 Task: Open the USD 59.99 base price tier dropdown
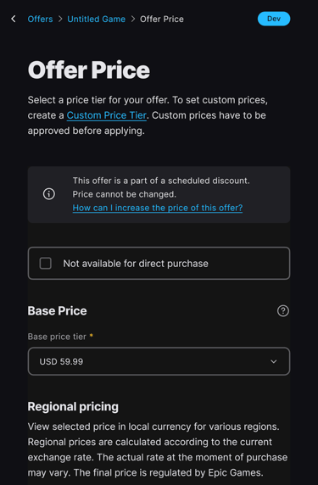point(159,361)
